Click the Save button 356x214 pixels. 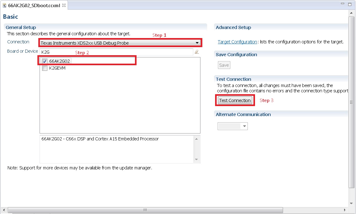[224, 65]
